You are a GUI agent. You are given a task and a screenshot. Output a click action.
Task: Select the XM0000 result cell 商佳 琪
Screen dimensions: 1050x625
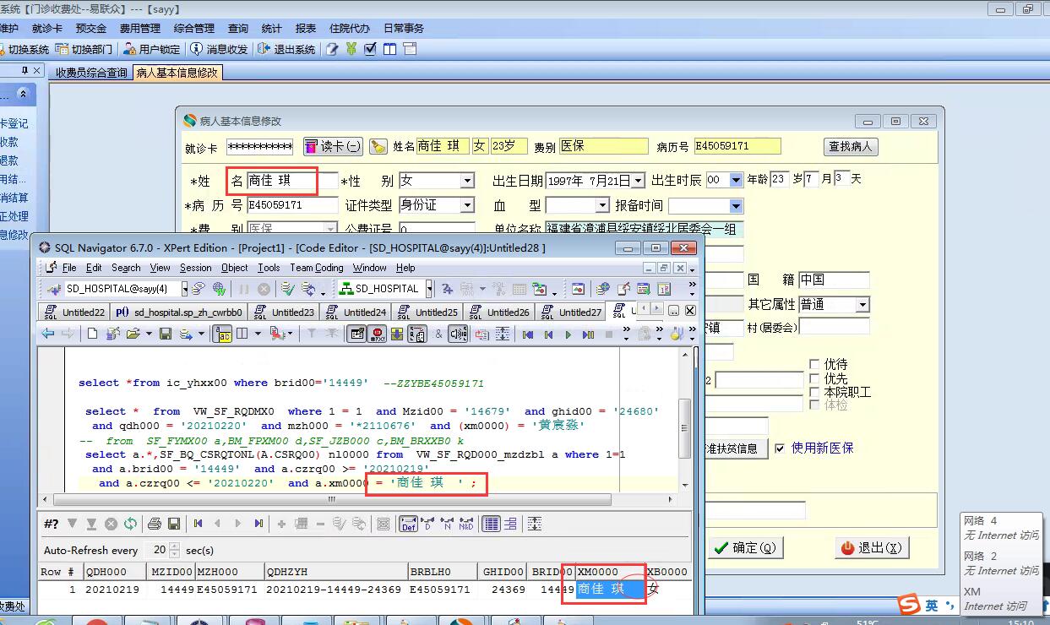[x=610, y=590]
